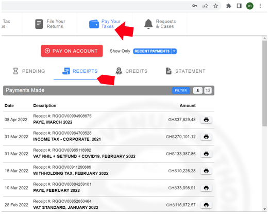Viewport: 269px width, 214px height.
Task: Select the PAYE, MARCH 2022 description
Action: coord(53,122)
